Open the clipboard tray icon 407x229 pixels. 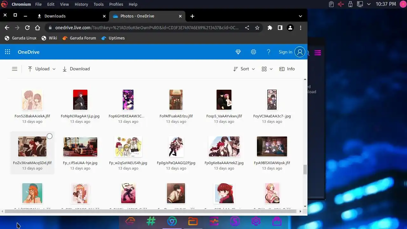[331, 4]
